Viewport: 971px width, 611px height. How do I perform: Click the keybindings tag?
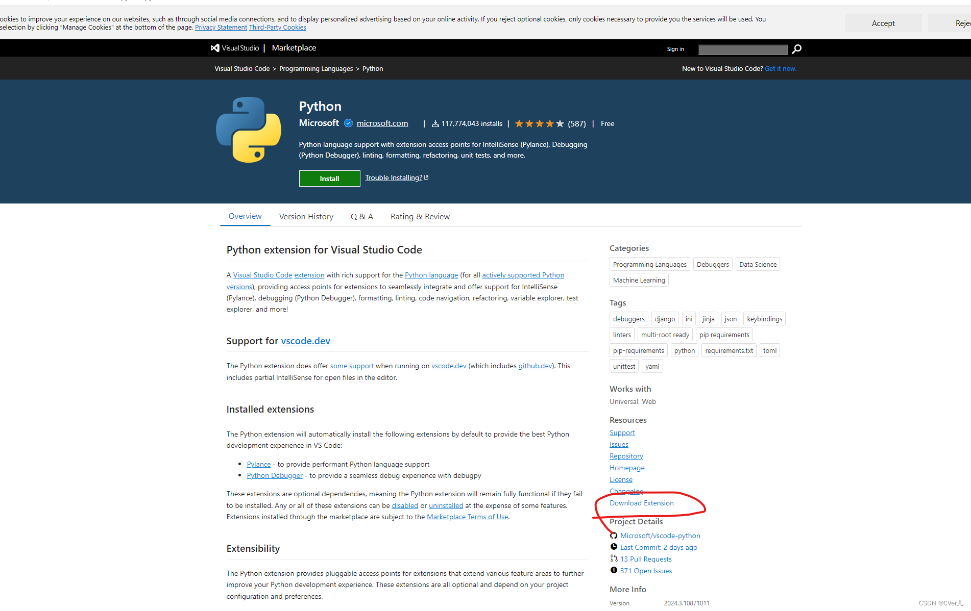coord(765,319)
